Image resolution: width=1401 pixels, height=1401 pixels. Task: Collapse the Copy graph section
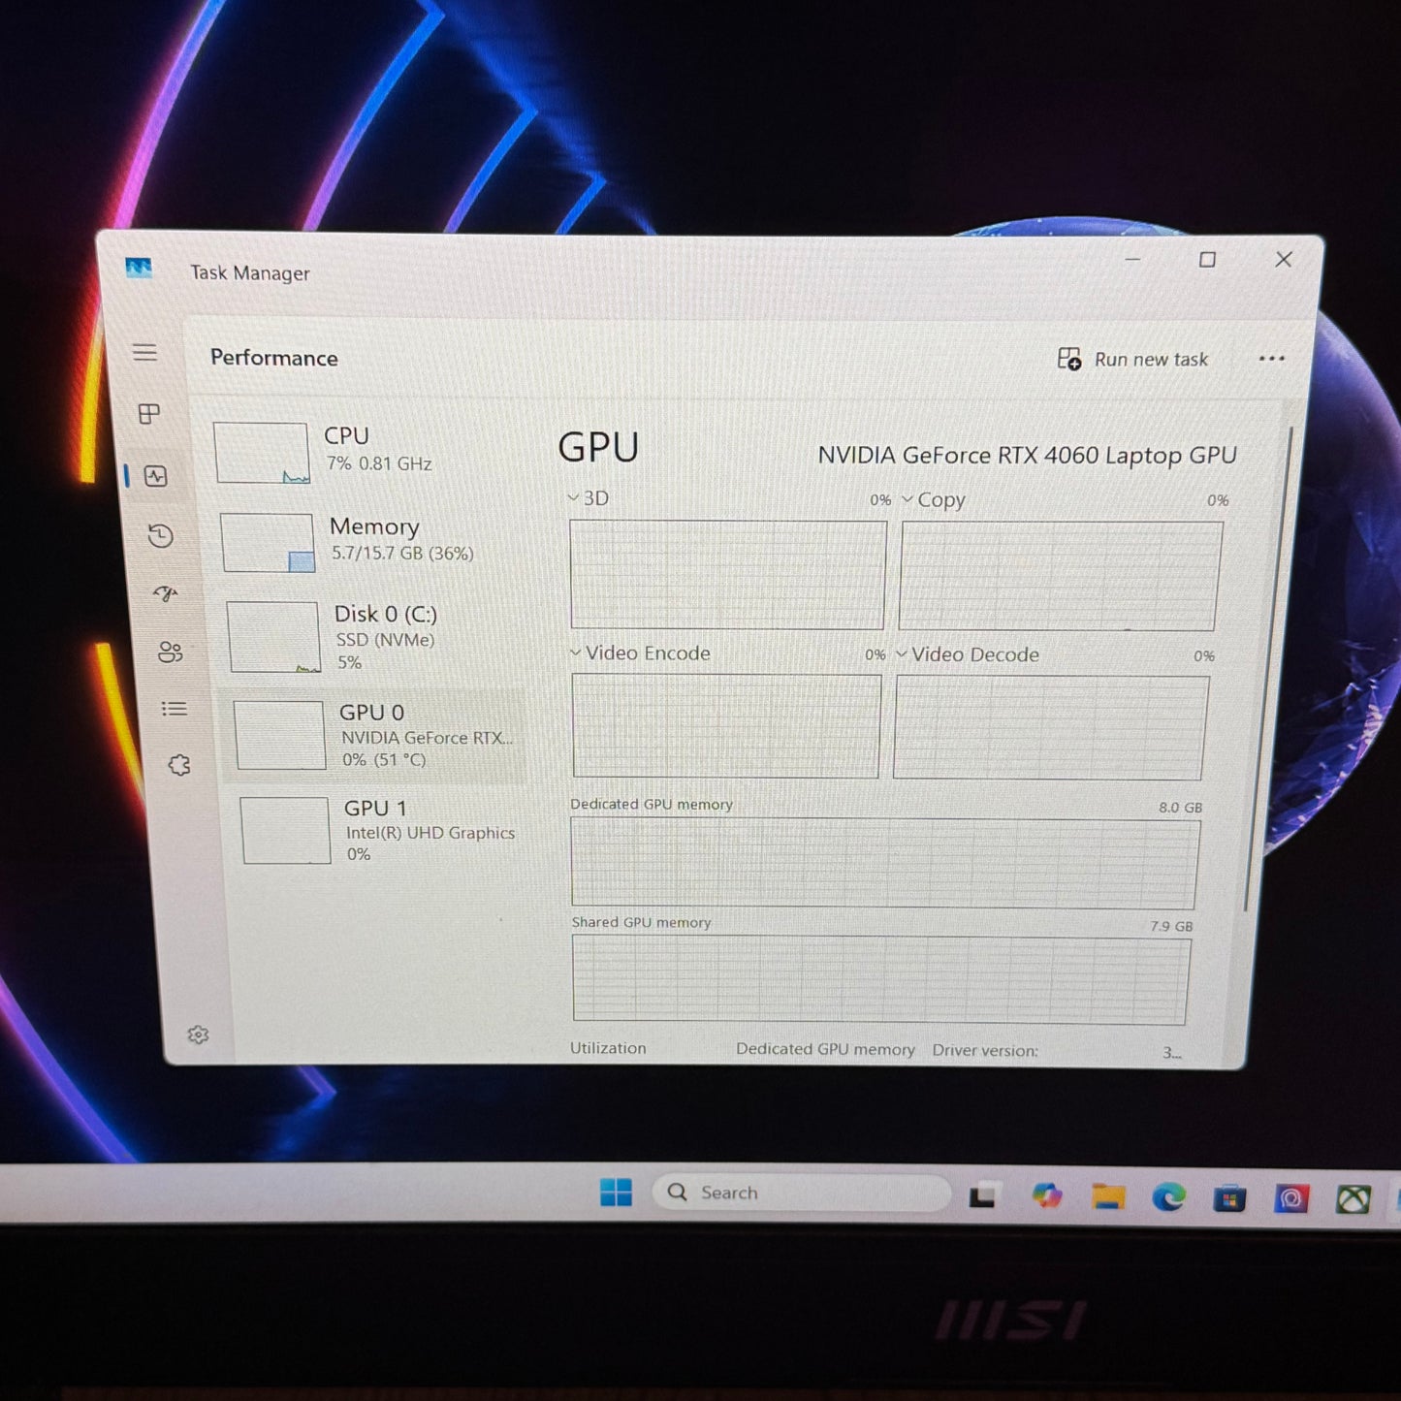click(907, 500)
